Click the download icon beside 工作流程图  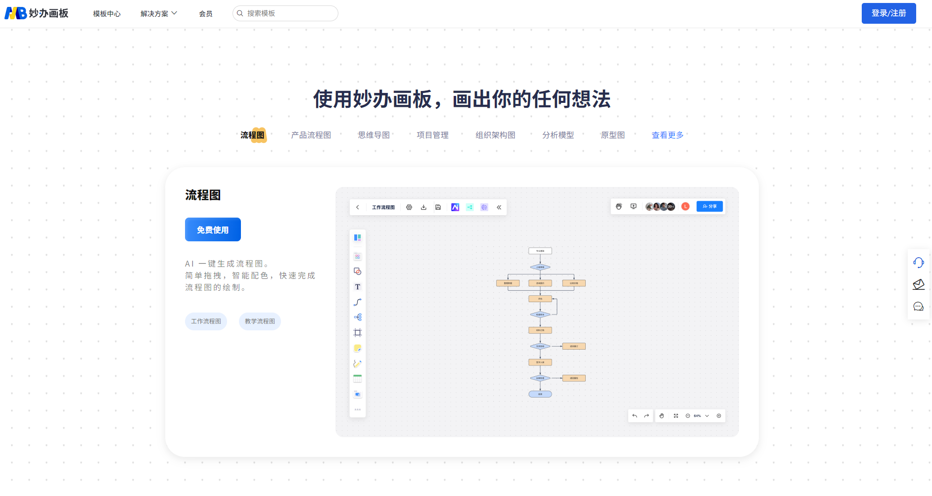(x=423, y=207)
